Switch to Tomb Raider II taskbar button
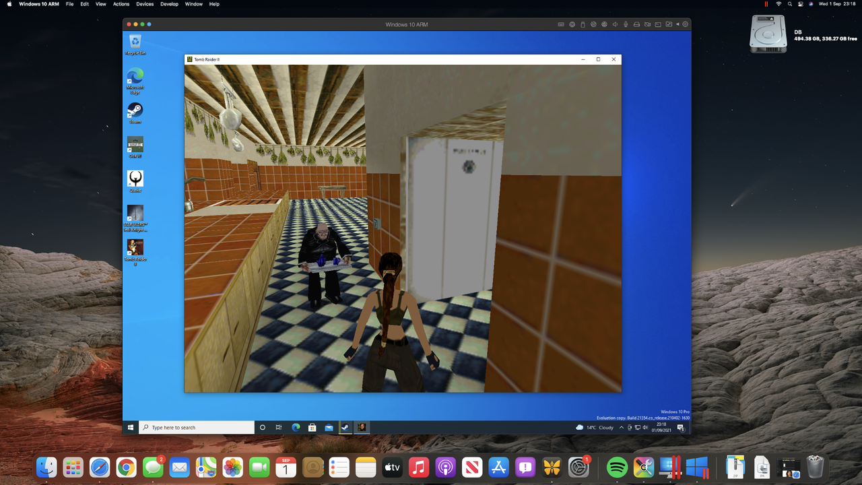The image size is (862, 485). click(x=362, y=428)
